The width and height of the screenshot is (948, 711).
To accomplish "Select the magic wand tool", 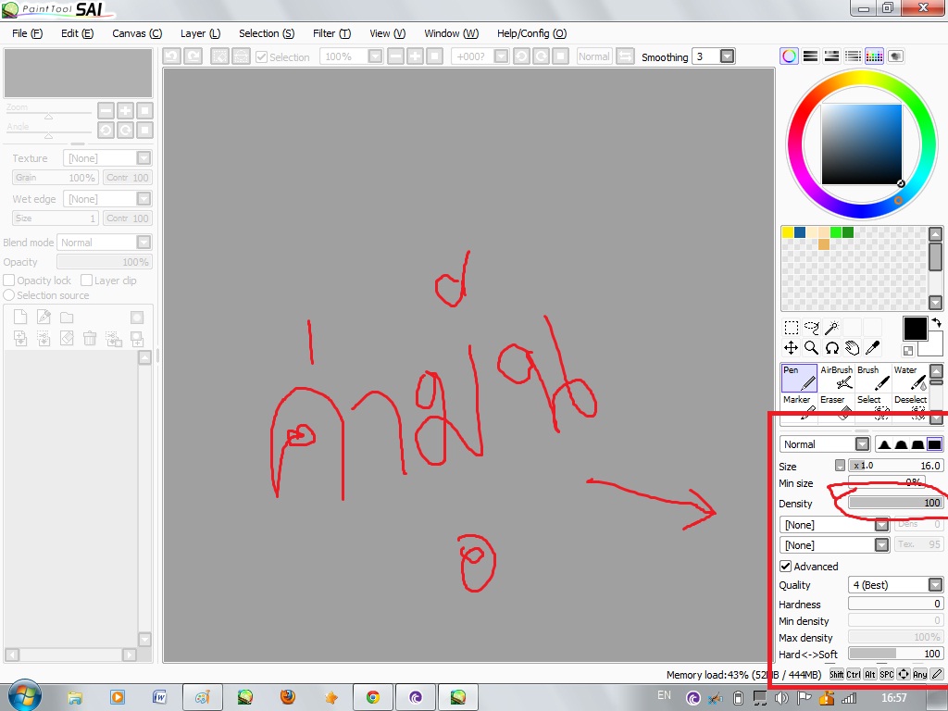I will [x=832, y=328].
